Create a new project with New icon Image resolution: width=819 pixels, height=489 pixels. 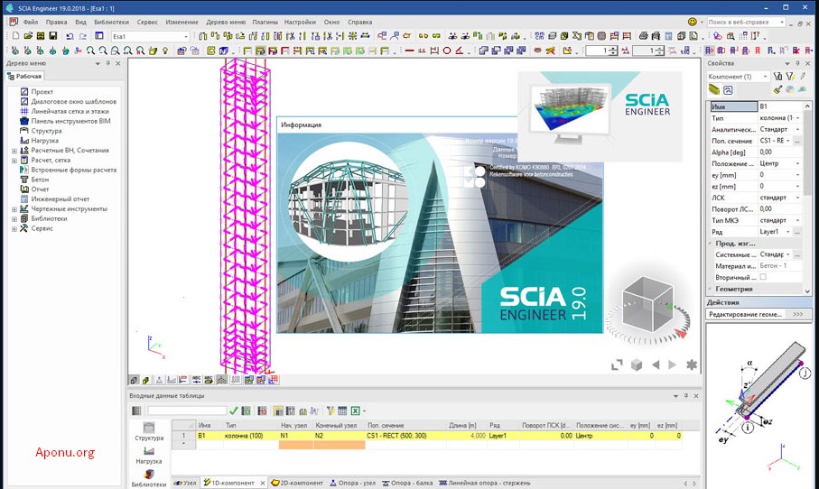pos(15,36)
